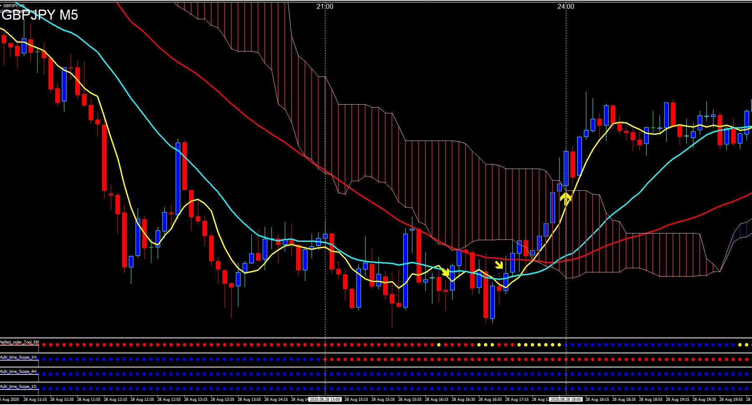Click the 28 Aug 12:55 time axis label
The width and height of the screenshot is (752, 405).
[x=169, y=400]
